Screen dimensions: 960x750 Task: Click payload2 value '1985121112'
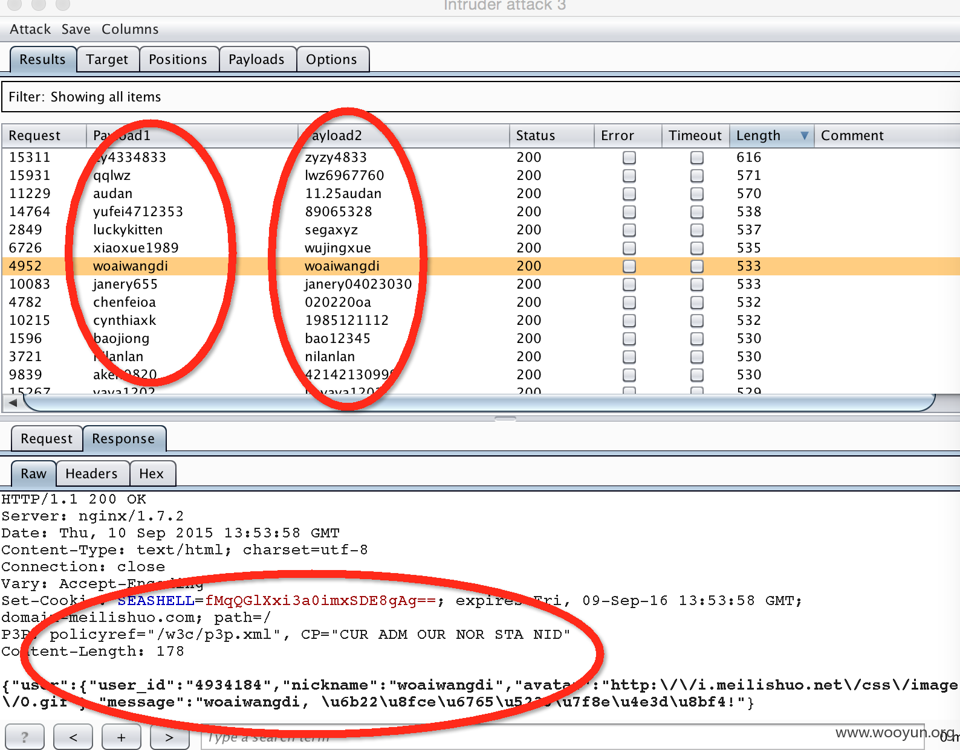(x=346, y=320)
